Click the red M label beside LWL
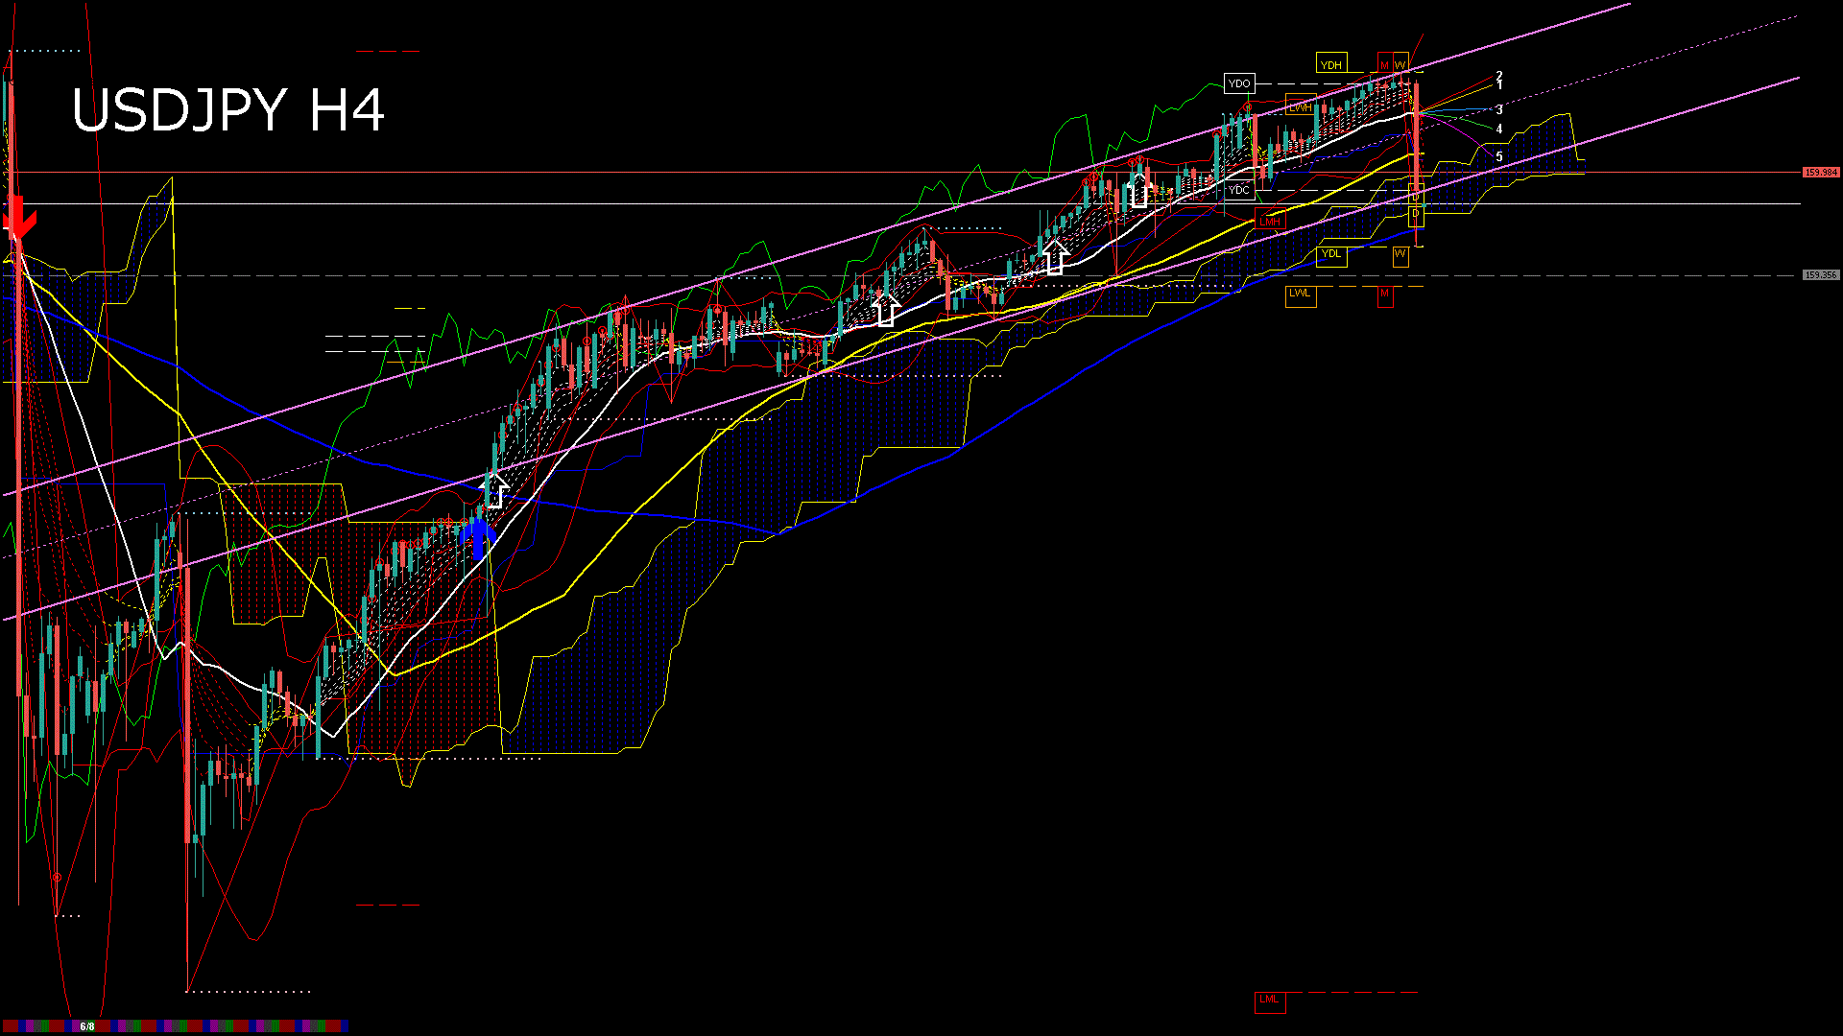Image resolution: width=1843 pixels, height=1036 pixels. 1385,294
